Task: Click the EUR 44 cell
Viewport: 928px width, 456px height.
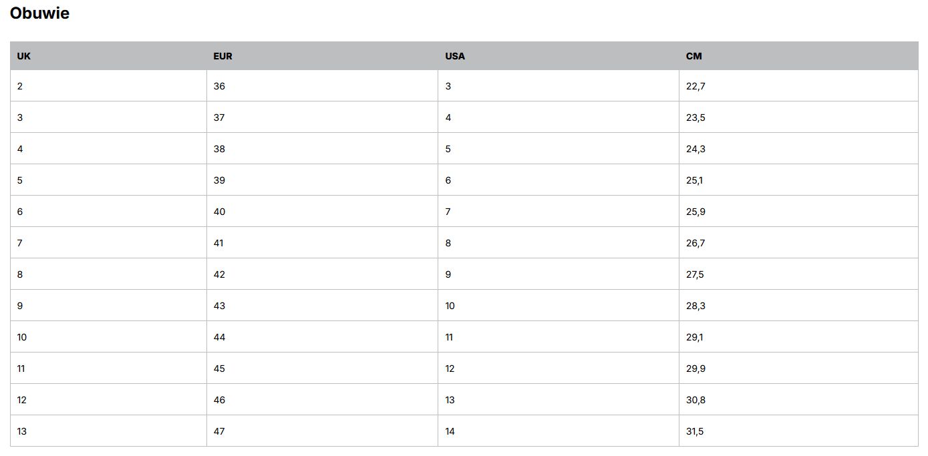Action: 219,337
